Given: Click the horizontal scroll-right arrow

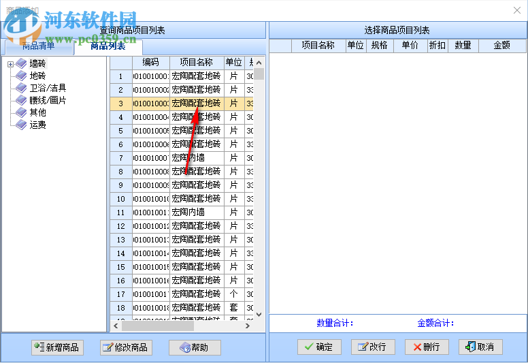Looking at the screenshot, I should pos(248,326).
